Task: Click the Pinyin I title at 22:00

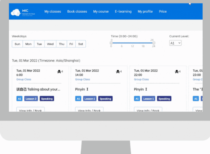Action: pos(141,89)
